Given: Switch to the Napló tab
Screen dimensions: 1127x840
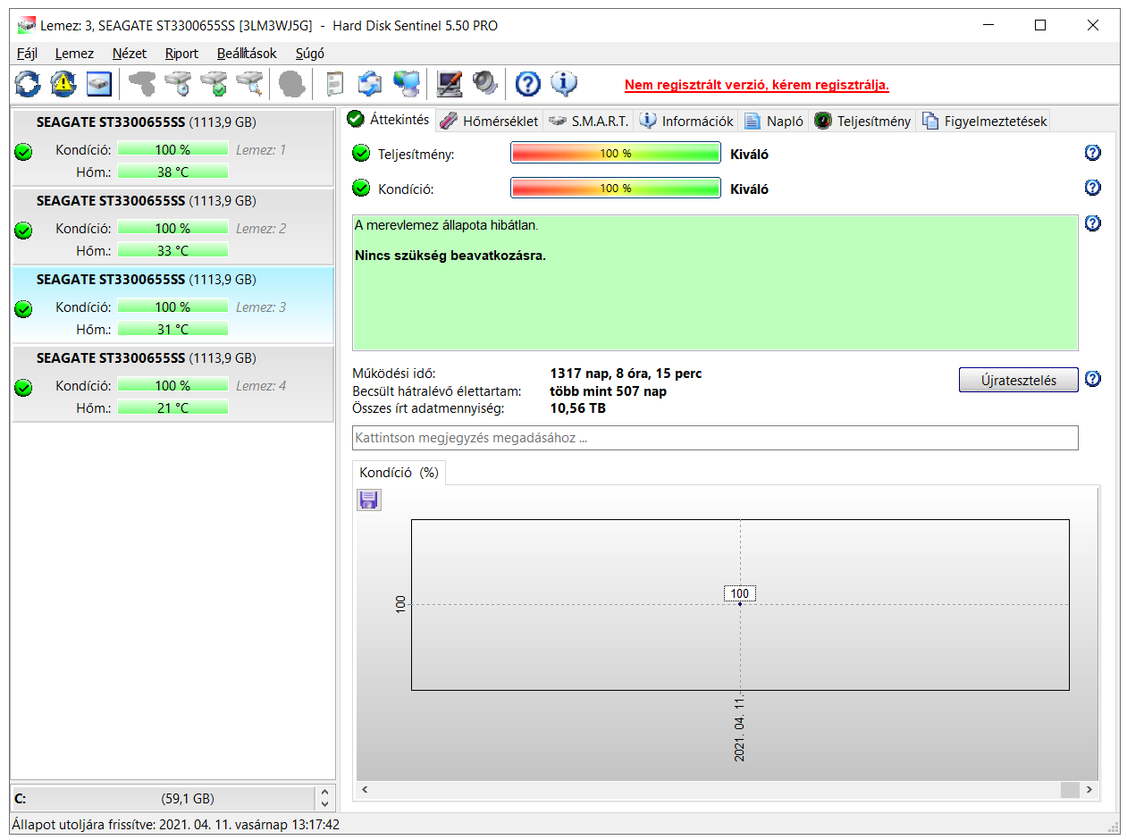Looking at the screenshot, I should pyautogui.click(x=774, y=121).
